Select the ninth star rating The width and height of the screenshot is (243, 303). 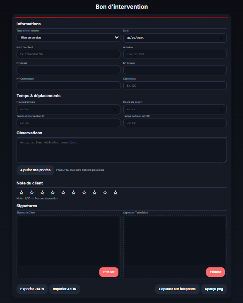pyautogui.click(x=105, y=192)
